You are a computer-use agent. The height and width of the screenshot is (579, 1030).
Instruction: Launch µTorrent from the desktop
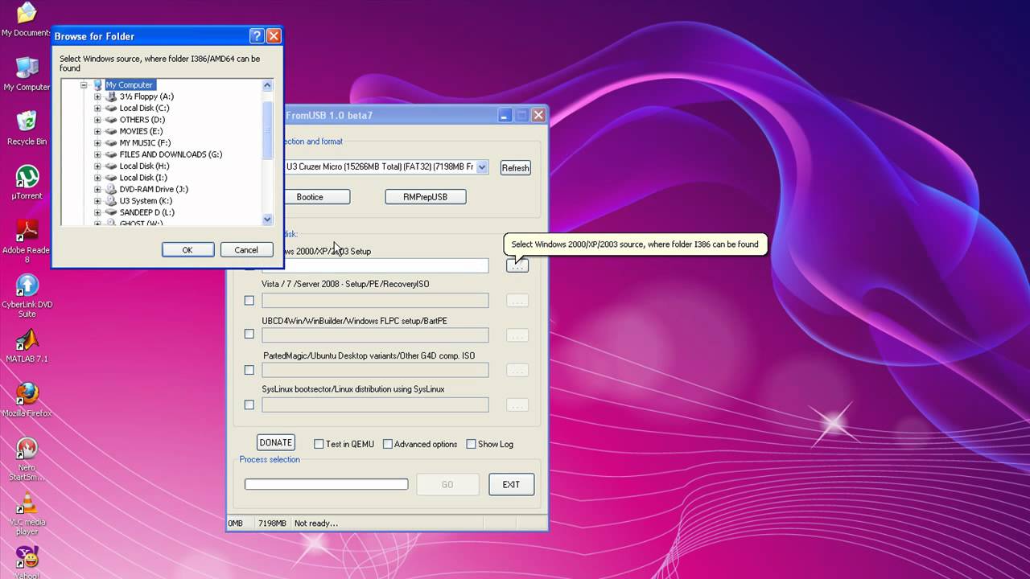pyautogui.click(x=27, y=183)
